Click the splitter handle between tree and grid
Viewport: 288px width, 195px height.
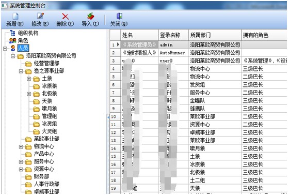click(x=108, y=117)
